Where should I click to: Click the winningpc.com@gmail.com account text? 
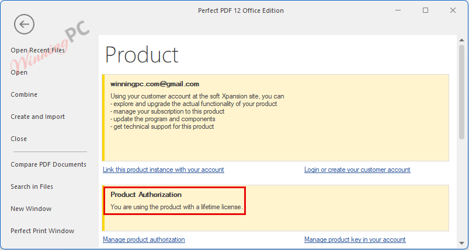(155, 84)
